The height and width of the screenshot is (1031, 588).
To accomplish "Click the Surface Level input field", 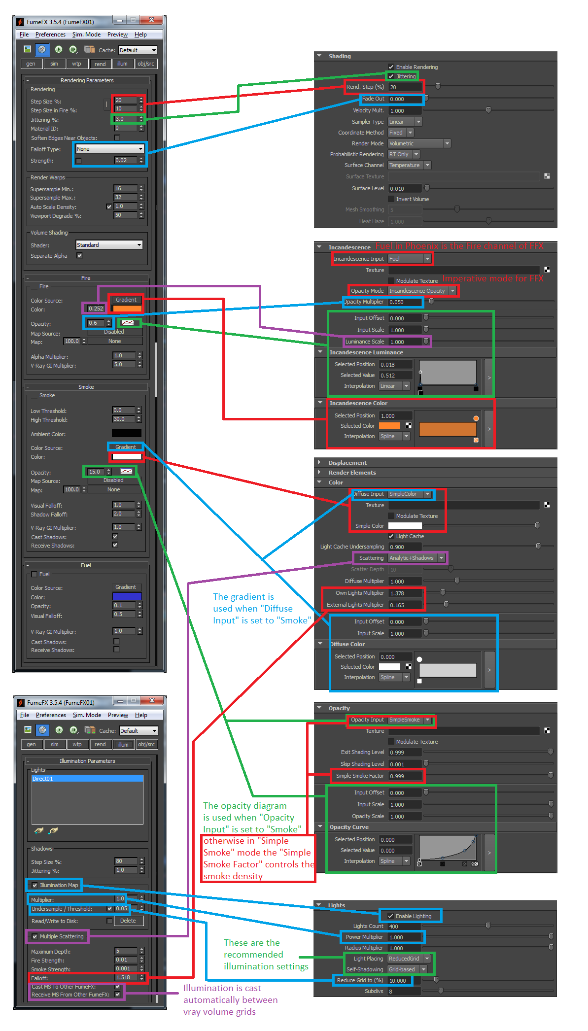I will tap(405, 188).
